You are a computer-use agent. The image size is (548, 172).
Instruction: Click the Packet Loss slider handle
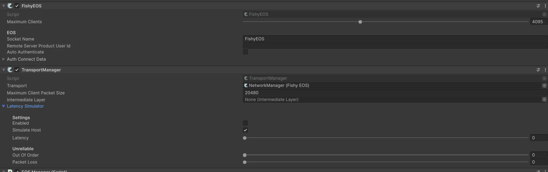point(245,162)
